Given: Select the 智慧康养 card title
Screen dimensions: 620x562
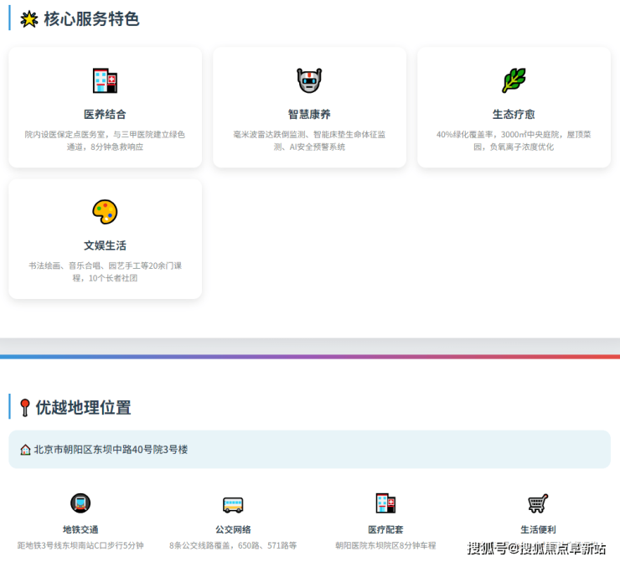Looking at the screenshot, I should (309, 114).
